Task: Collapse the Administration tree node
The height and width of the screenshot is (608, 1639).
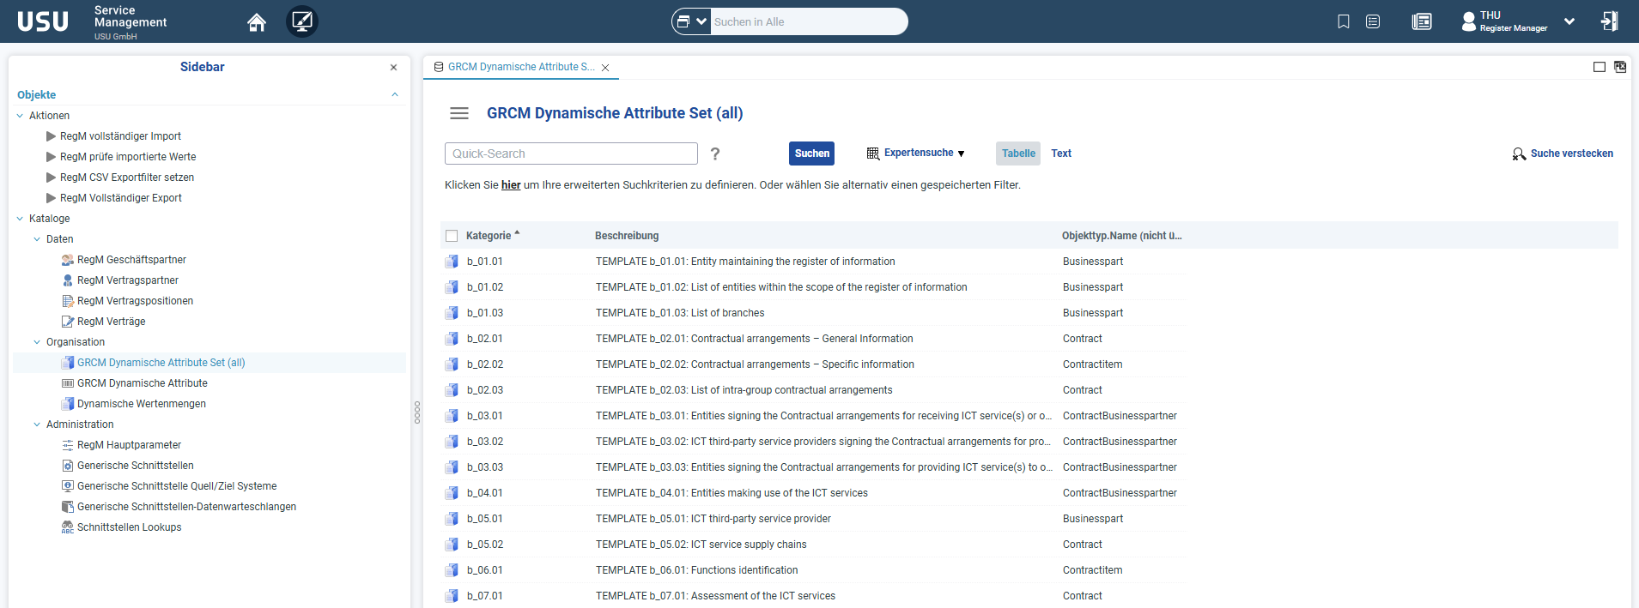Action: pos(37,424)
